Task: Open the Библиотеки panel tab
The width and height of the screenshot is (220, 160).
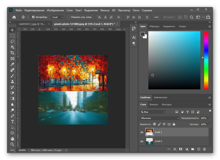Action: pos(160,97)
